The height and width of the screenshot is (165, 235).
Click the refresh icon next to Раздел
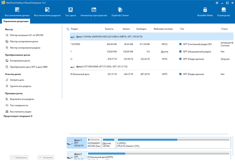click(68, 29)
